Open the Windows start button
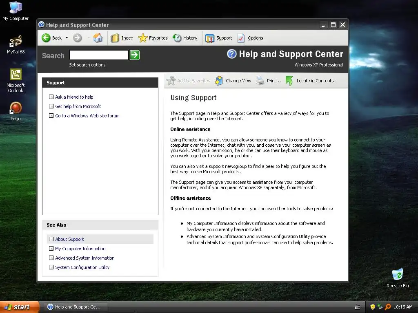 point(20,307)
